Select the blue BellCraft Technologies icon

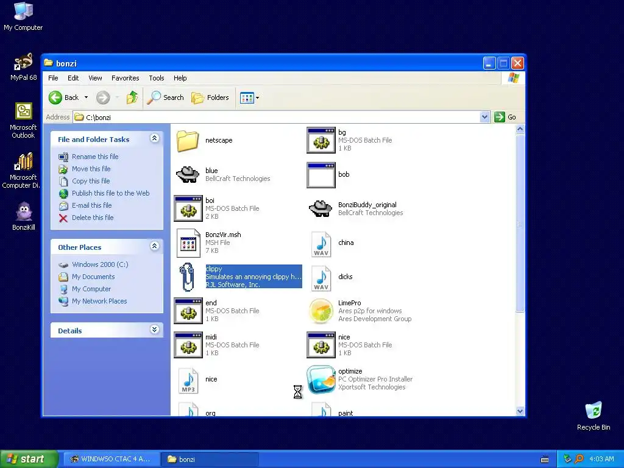188,174
